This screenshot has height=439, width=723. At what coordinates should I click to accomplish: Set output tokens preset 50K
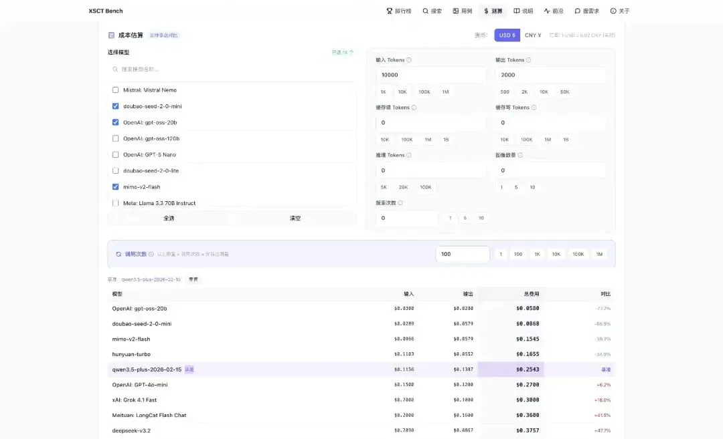click(x=565, y=92)
